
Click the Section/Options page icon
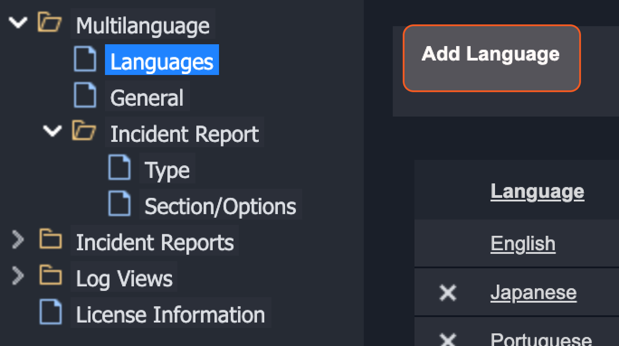119,204
